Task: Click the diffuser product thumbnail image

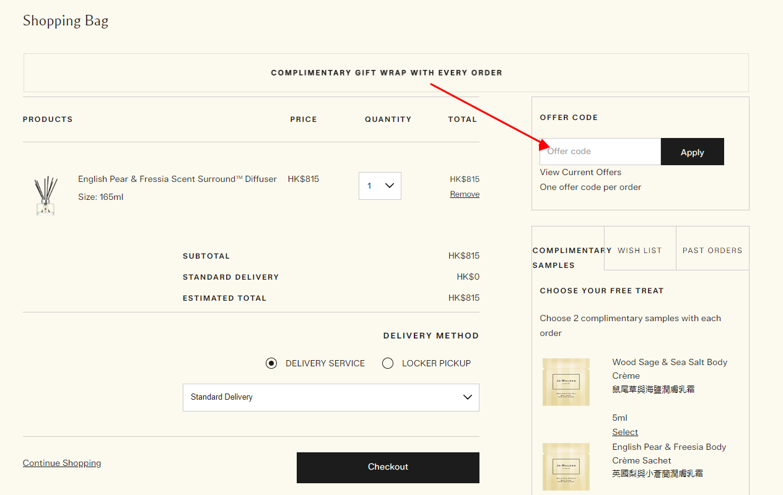Action: pyautogui.click(x=45, y=196)
